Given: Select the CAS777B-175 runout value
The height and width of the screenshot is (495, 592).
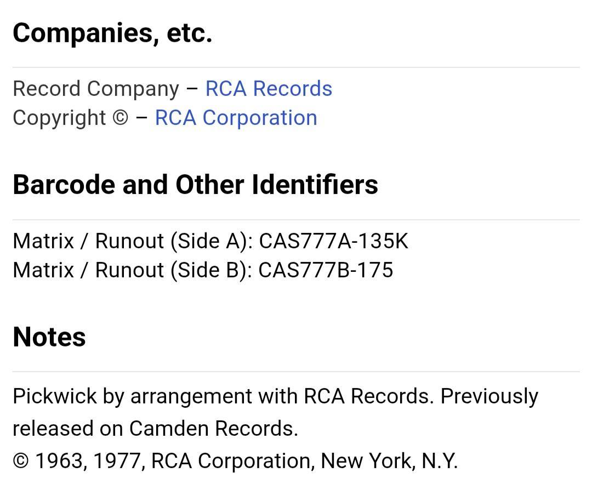Looking at the screenshot, I should (x=326, y=270).
